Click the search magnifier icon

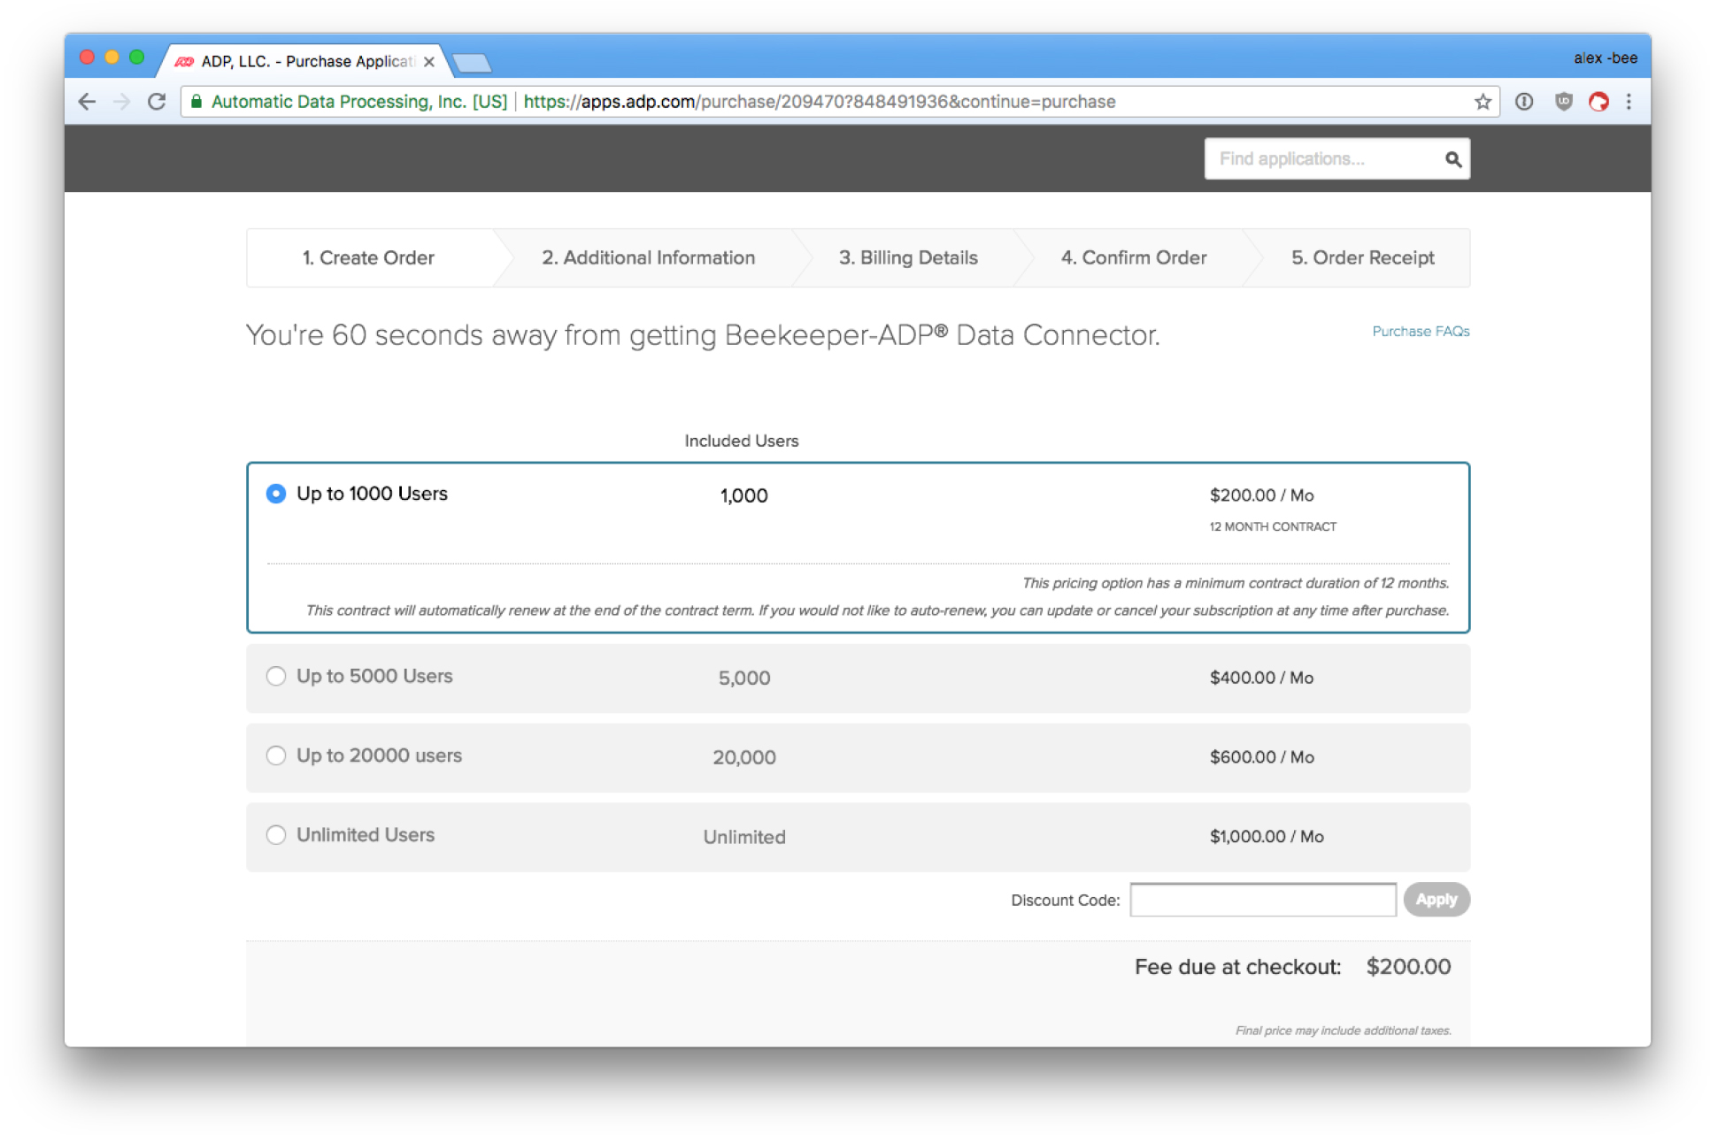[1452, 159]
